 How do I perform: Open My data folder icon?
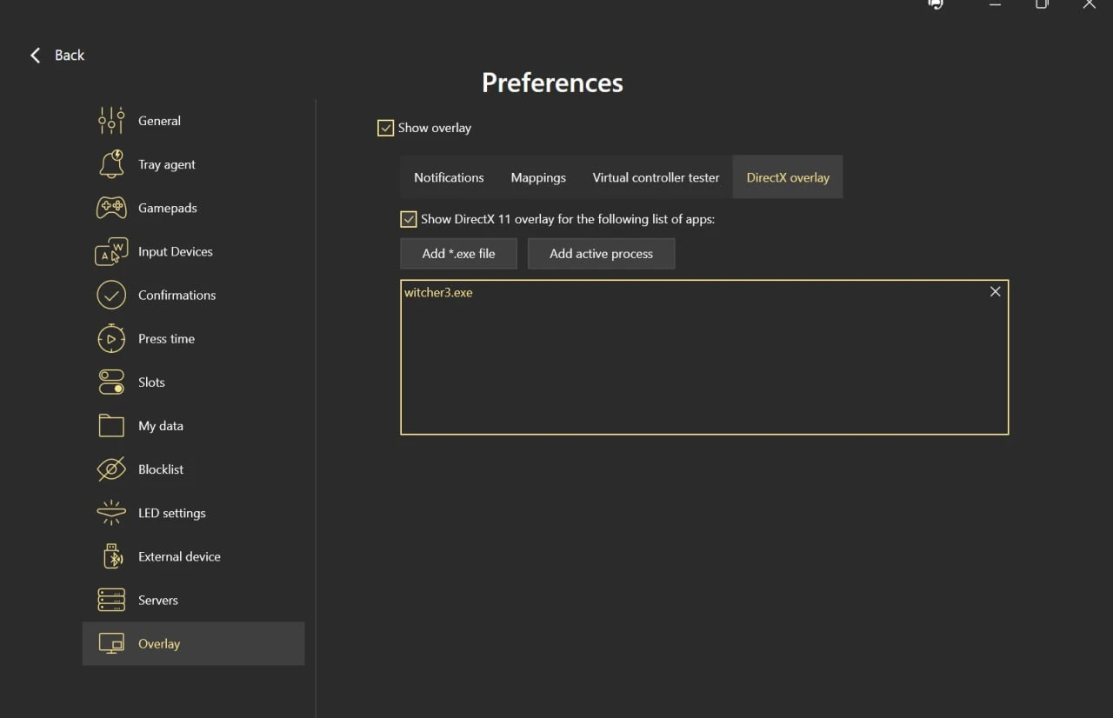(x=111, y=425)
